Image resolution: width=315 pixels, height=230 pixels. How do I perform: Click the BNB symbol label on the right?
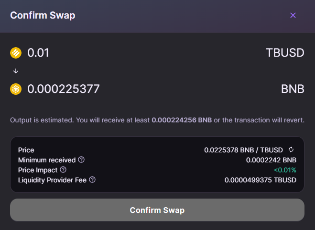click(293, 89)
